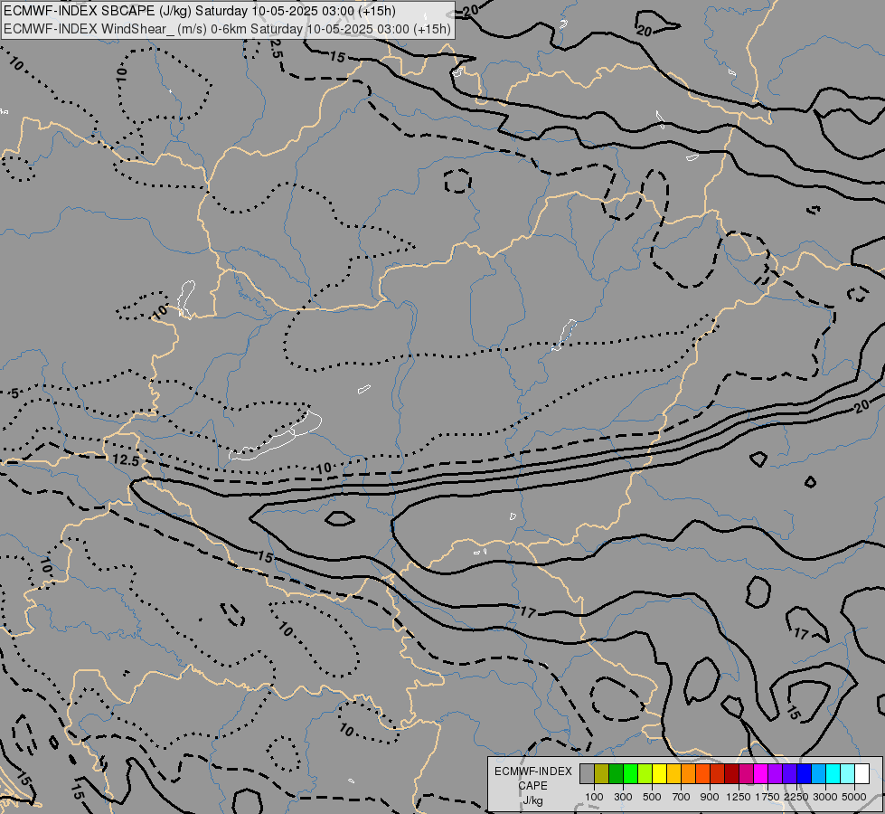885x814 pixels.
Task: Click the olive swatch in CAPE legend
Action: click(x=602, y=774)
